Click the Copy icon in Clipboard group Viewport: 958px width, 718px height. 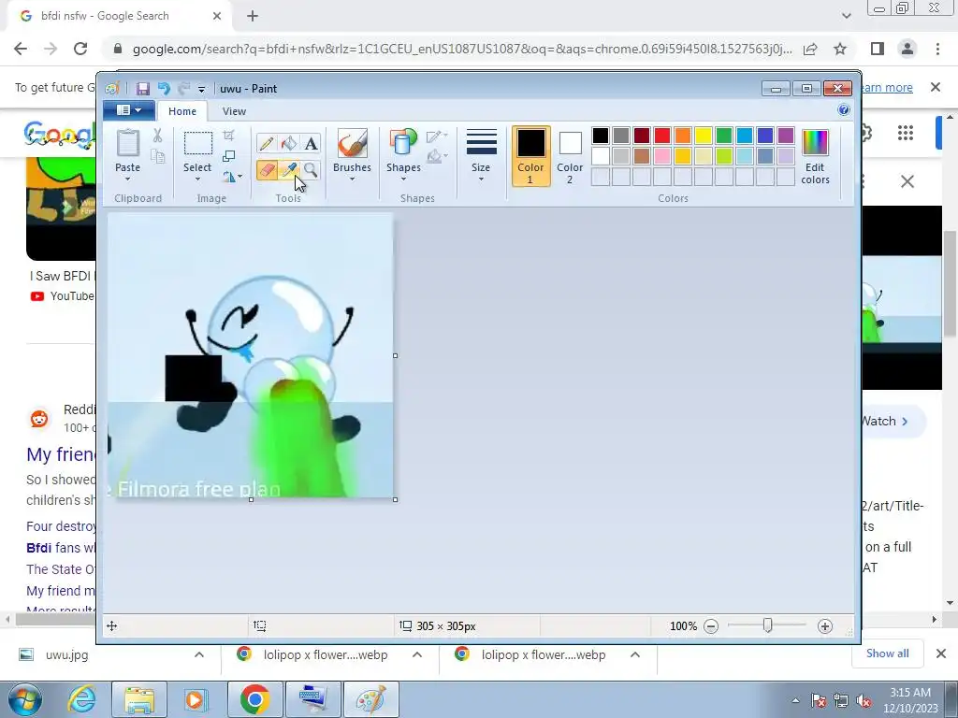pyautogui.click(x=157, y=156)
